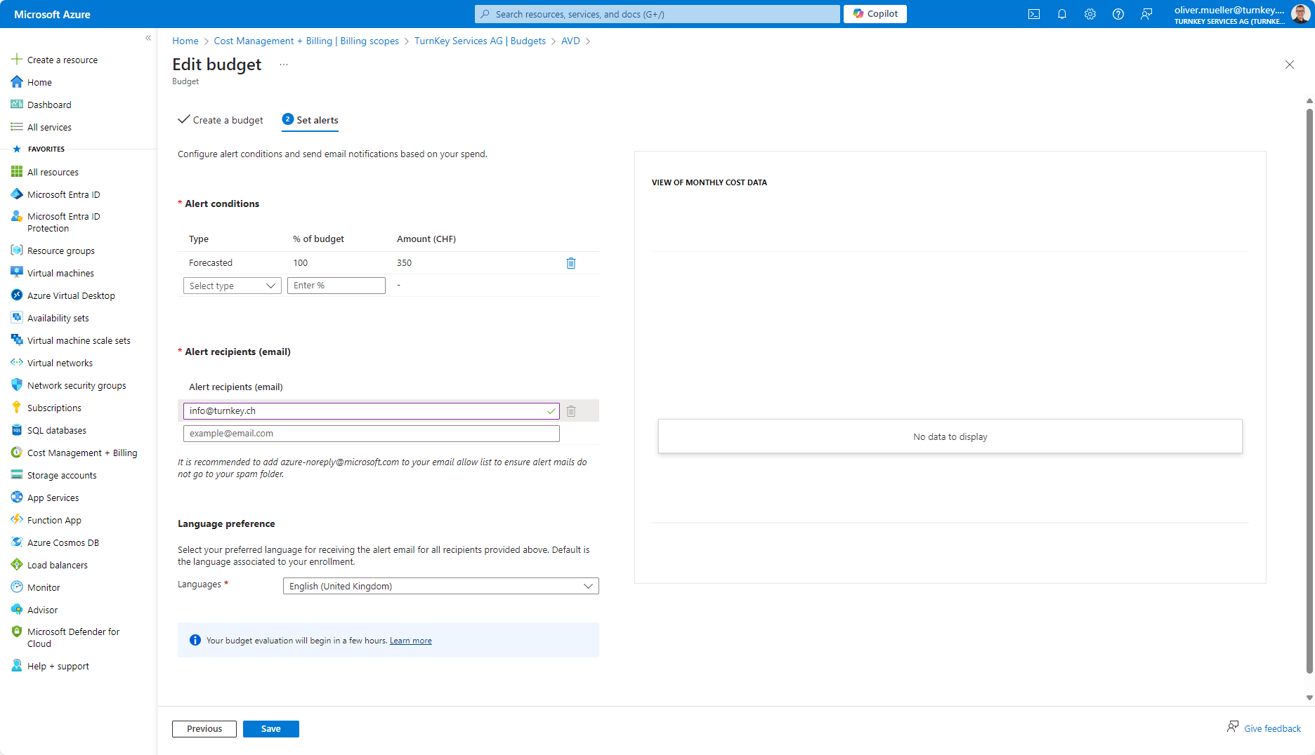1315x755 pixels.
Task: Open the ellipsis menu beside Edit budget
Action: point(283,65)
